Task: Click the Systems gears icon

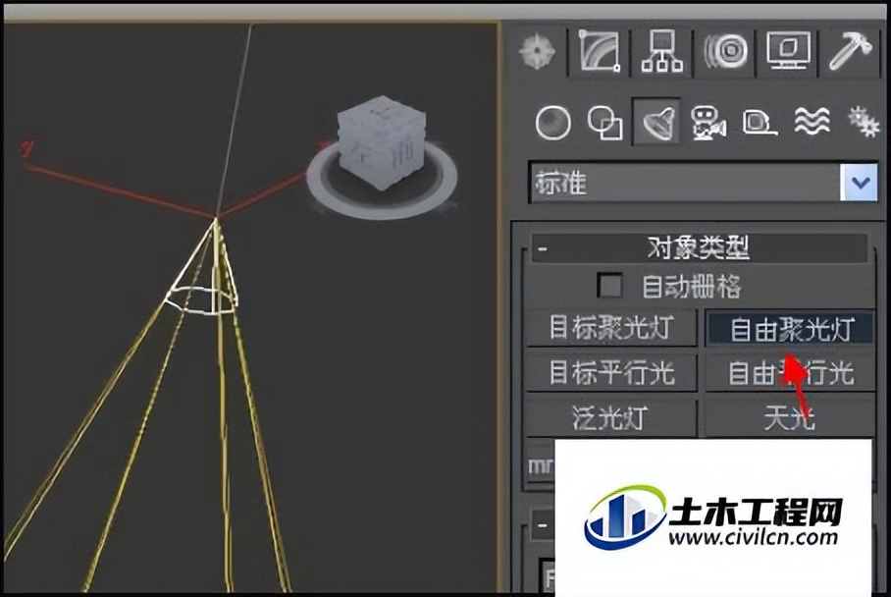Action: tap(864, 124)
